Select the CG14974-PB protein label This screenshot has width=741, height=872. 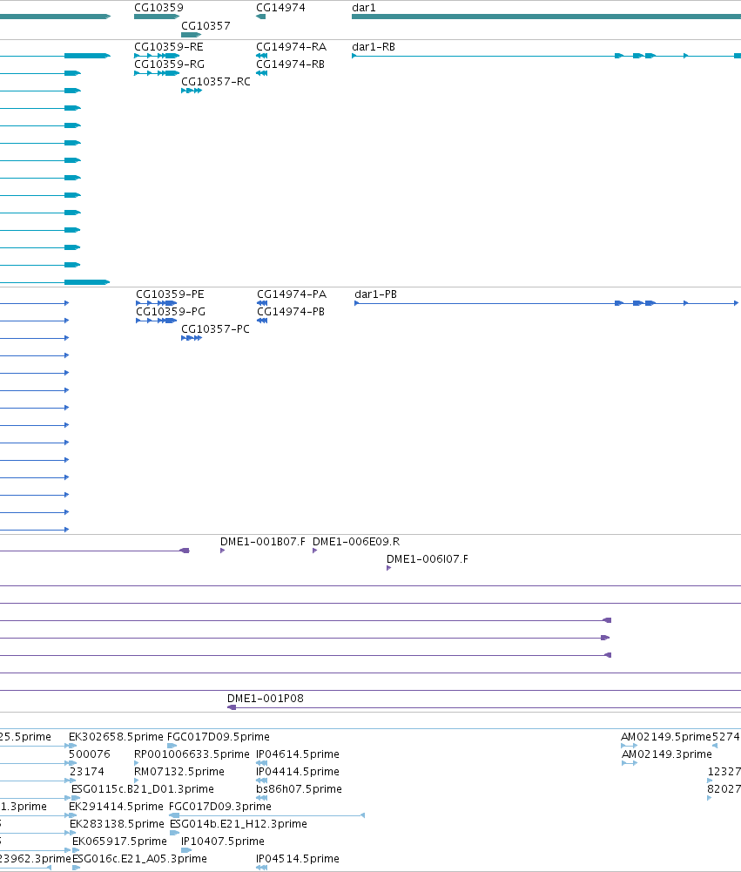[x=291, y=312]
